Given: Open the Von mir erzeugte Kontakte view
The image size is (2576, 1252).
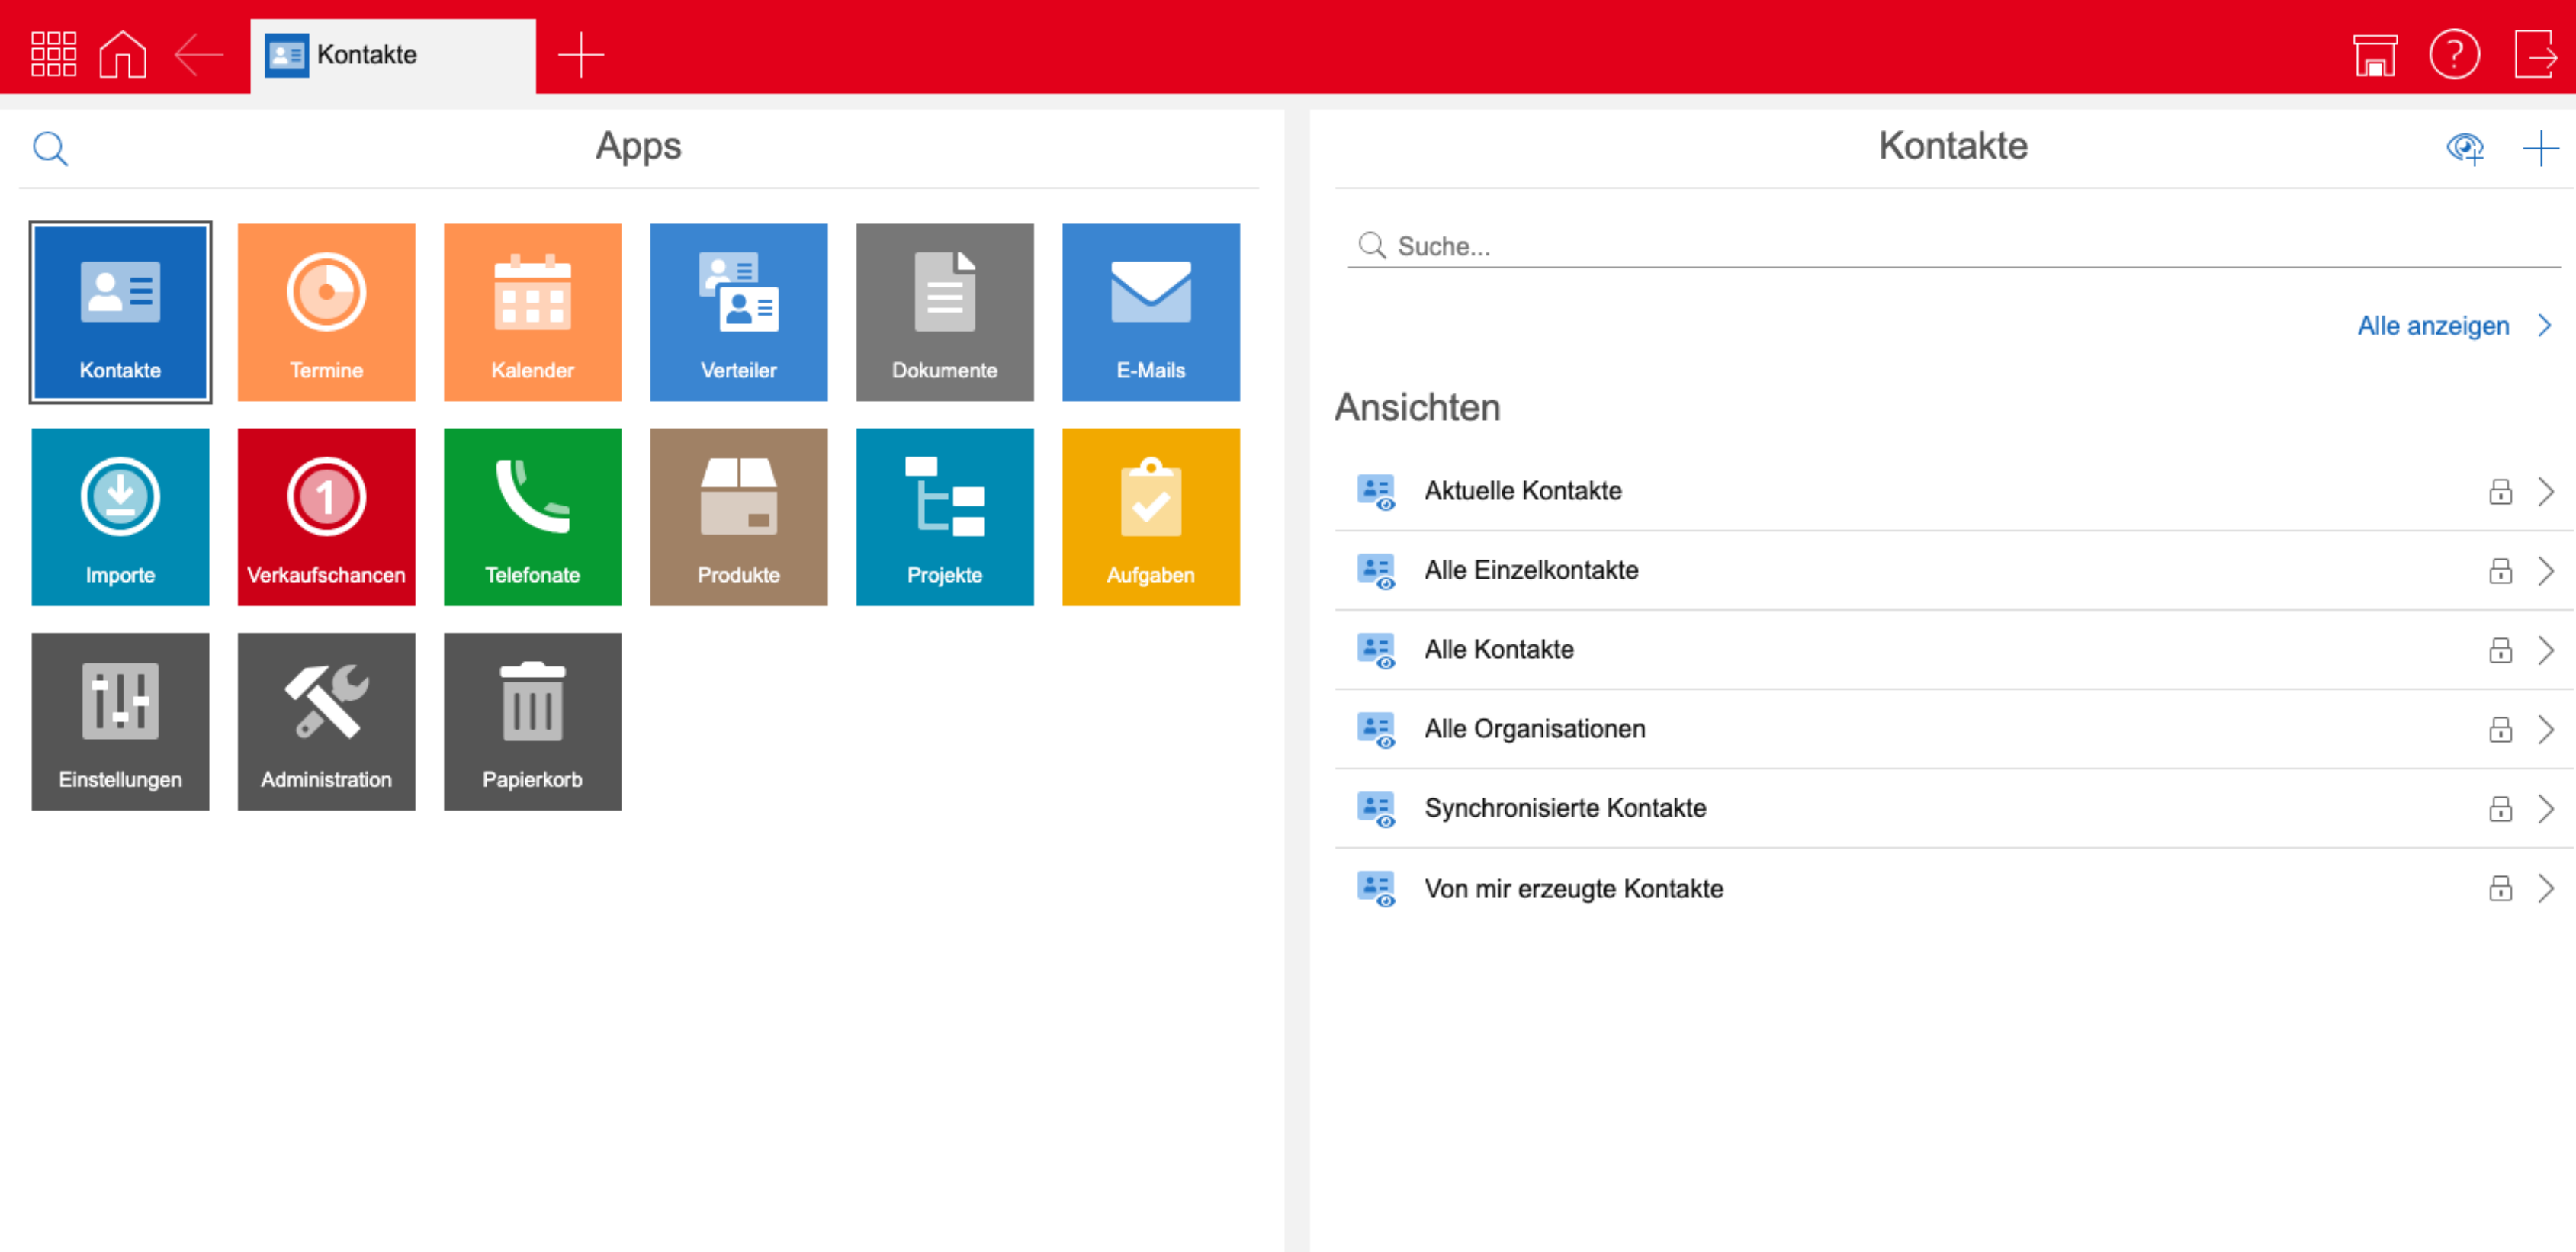Looking at the screenshot, I should point(1953,889).
